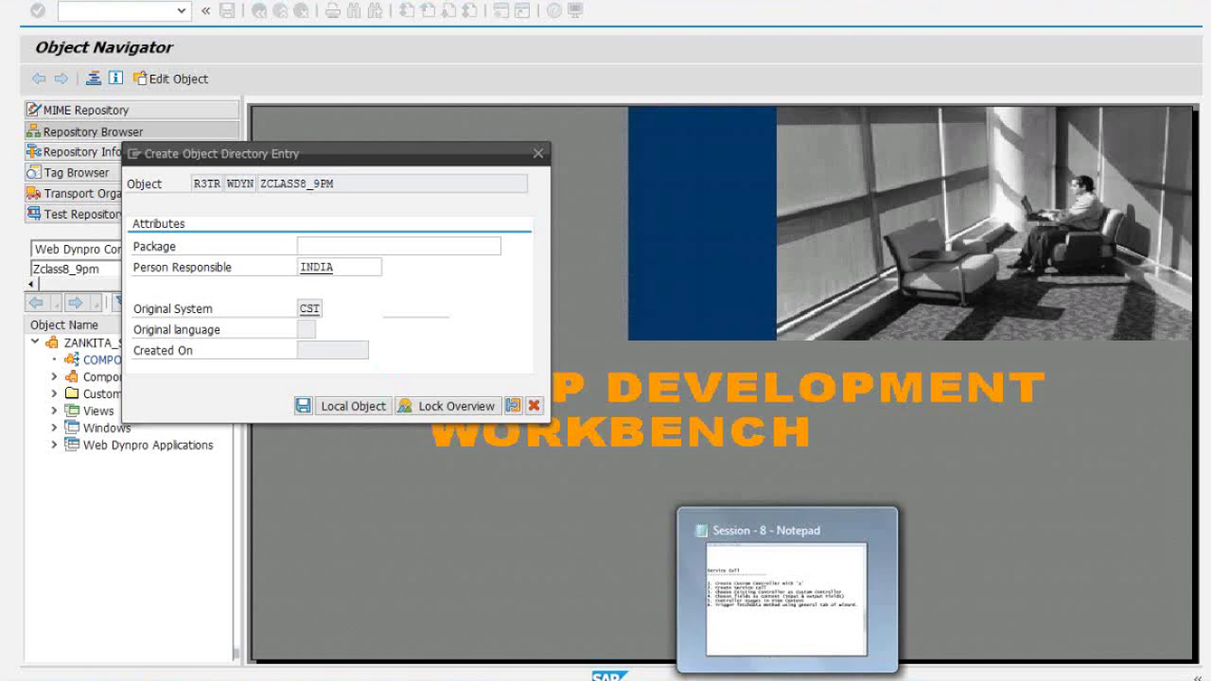The image size is (1211, 681).
Task: Click the Lock Overview button
Action: tap(448, 406)
